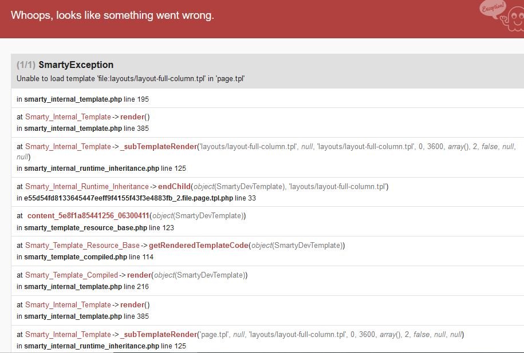Click the Smarty_Internal_Runtime_Inheritance class link
This screenshot has width=524, height=353.
[87, 187]
